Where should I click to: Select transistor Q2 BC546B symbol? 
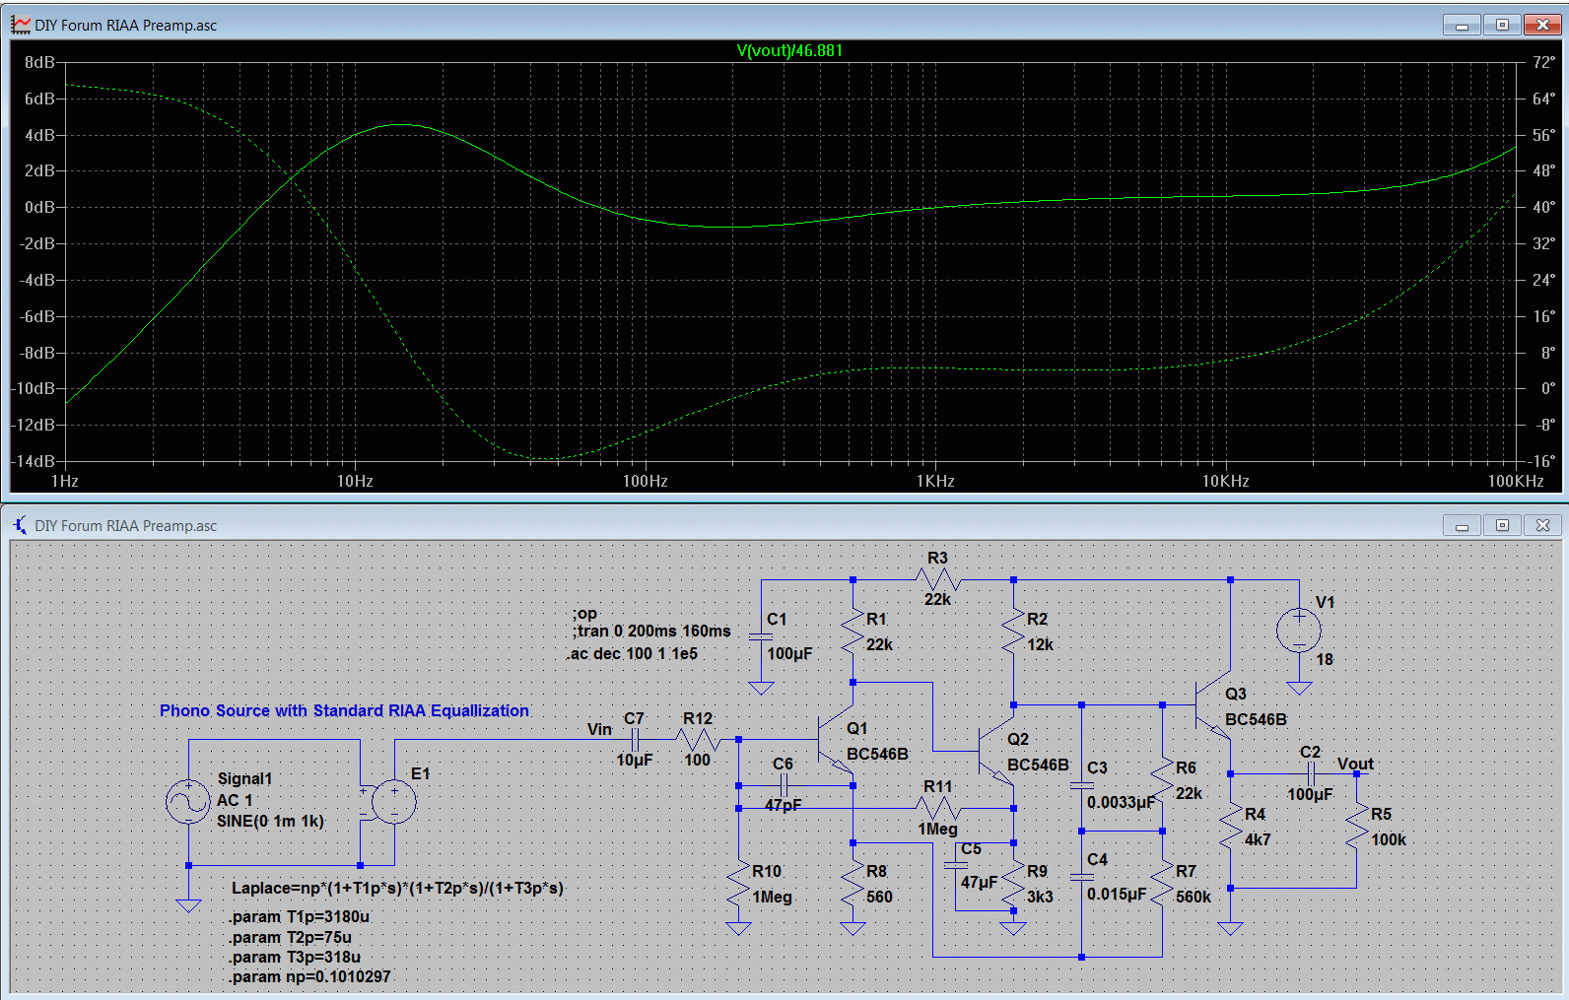tap(996, 750)
